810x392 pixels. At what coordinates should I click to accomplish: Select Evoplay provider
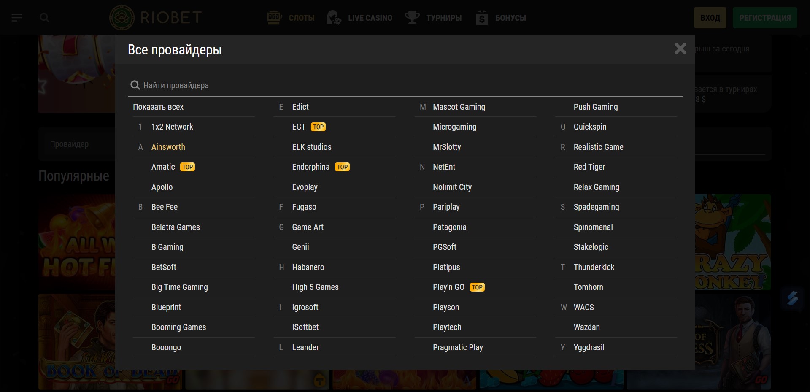pyautogui.click(x=305, y=187)
